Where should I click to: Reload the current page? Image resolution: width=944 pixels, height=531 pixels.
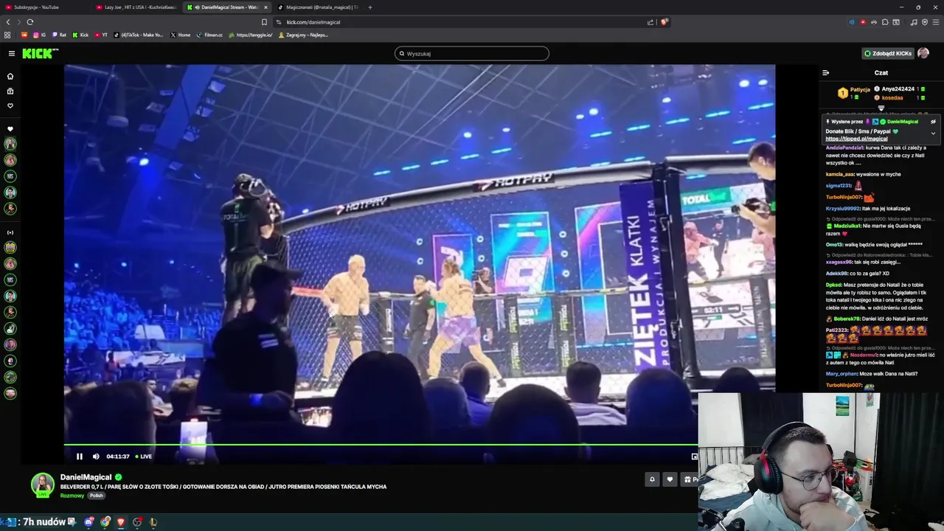click(x=30, y=22)
